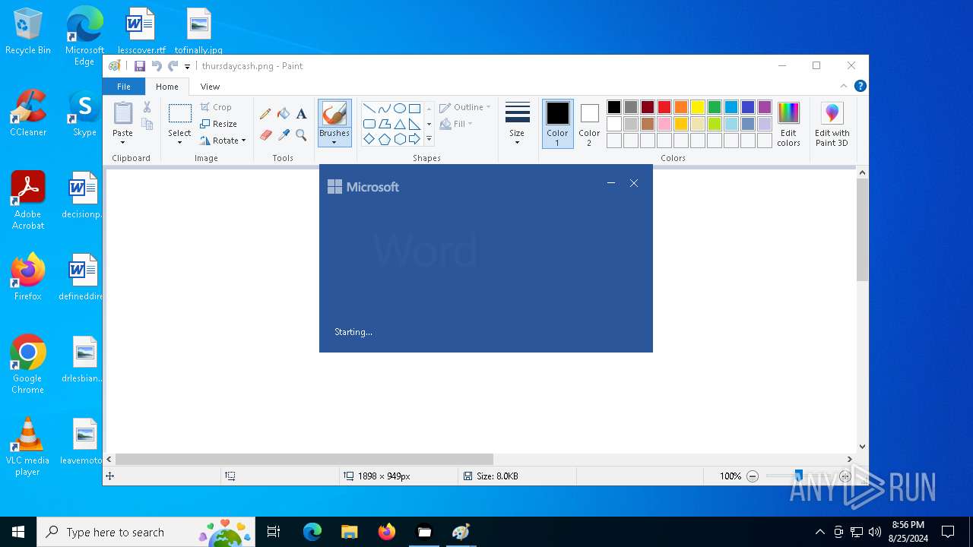973x547 pixels.
Task: Click the Resize button
Action: click(x=219, y=124)
